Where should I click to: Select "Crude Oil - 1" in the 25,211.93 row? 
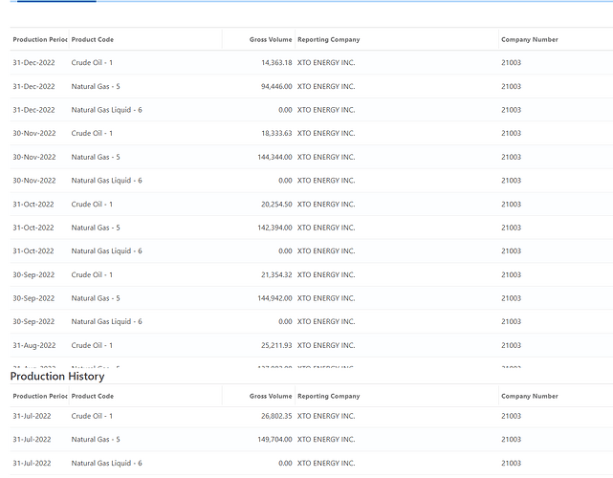(x=92, y=345)
